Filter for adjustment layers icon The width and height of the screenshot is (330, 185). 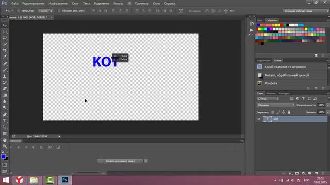298,99
